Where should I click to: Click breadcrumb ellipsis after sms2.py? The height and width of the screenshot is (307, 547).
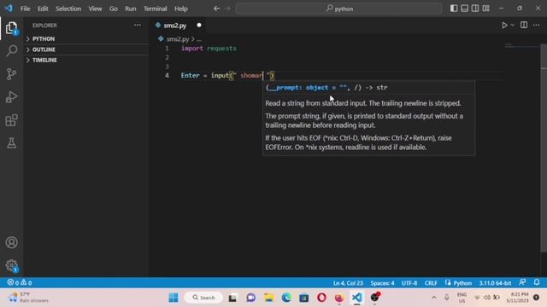[199, 39]
